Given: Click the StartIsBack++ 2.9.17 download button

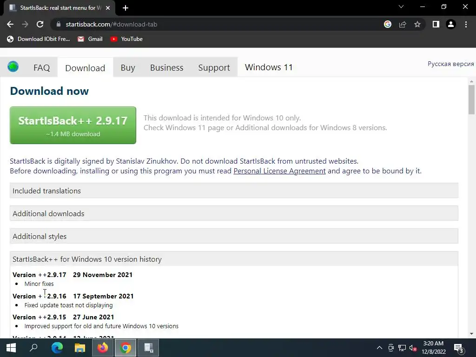Looking at the screenshot, I should coord(73,125).
